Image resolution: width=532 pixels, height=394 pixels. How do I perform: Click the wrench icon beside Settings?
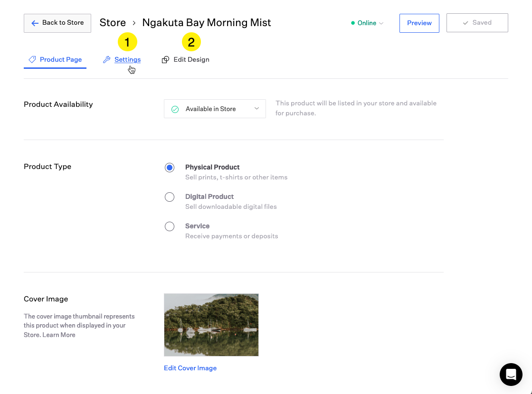tap(107, 60)
